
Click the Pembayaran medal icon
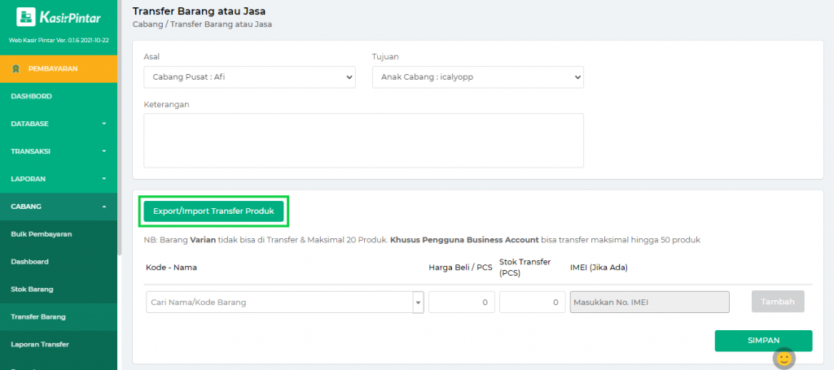click(15, 68)
